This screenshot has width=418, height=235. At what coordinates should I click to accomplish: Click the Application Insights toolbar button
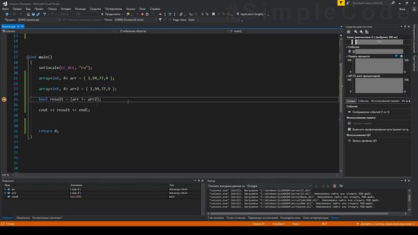pyautogui.click(x=251, y=14)
